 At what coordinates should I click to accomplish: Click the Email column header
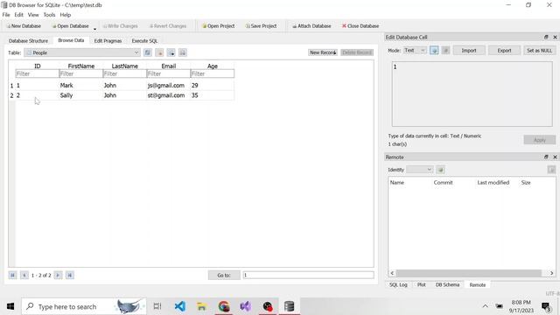(x=169, y=66)
